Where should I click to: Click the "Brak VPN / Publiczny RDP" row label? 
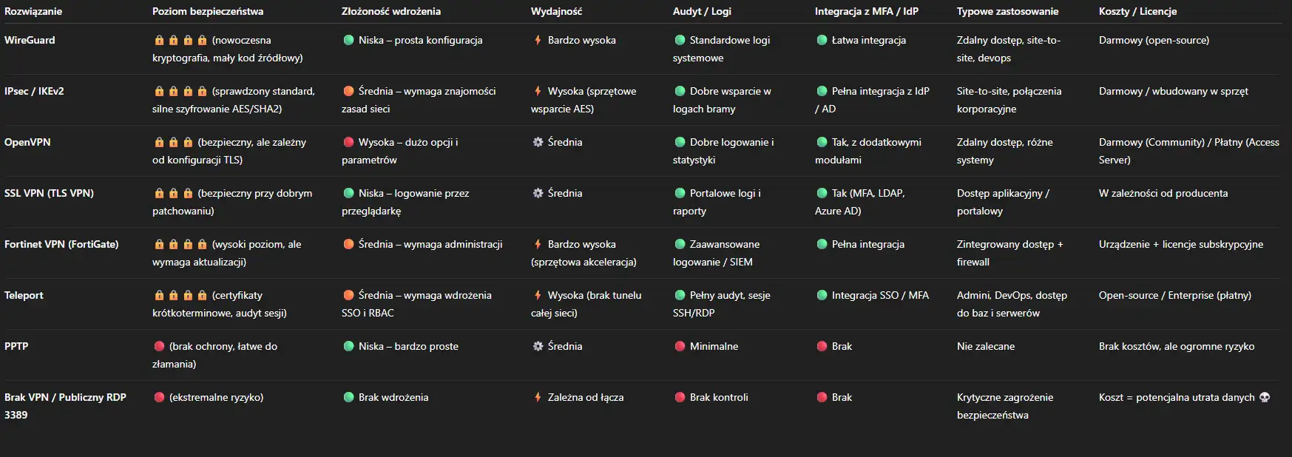click(65, 397)
